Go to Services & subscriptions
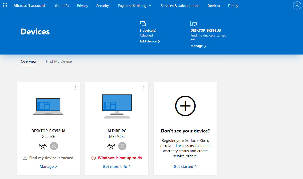The width and height of the screenshot is (303, 179). click(180, 6)
